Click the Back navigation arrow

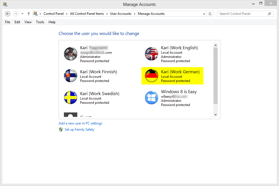click(8, 14)
